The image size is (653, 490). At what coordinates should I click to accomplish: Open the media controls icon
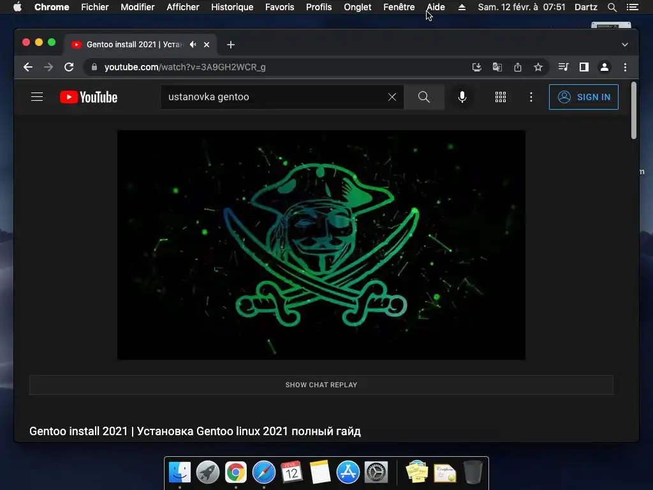(x=563, y=67)
